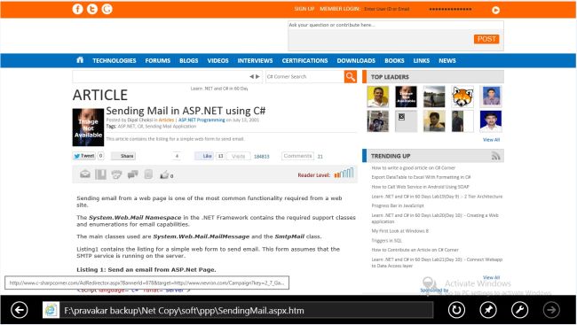Click View All under Top Leaders
Screen dimensions: 577x325
click(x=491, y=140)
